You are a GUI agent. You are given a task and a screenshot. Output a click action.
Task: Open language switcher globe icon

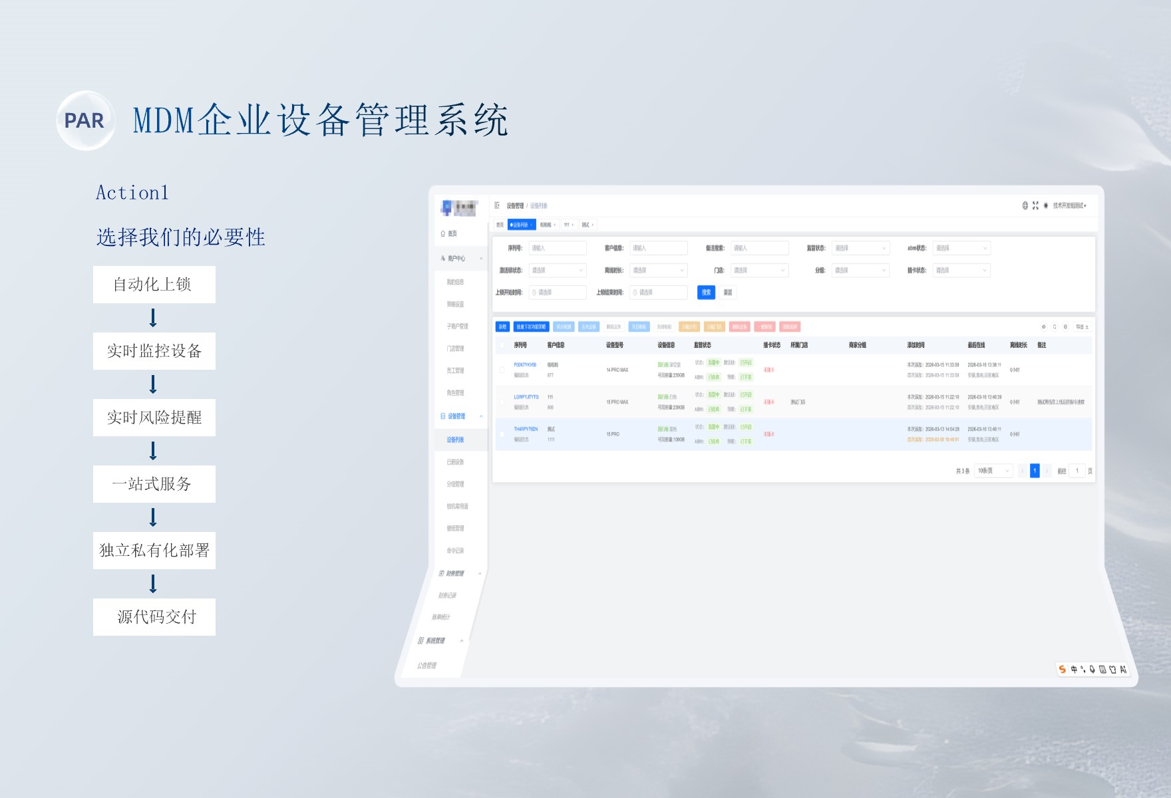tap(1025, 205)
